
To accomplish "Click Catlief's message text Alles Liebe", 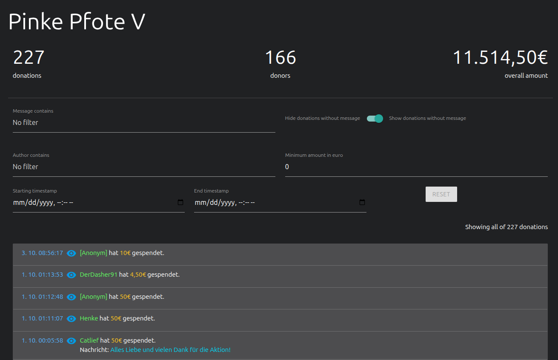I will (170, 350).
